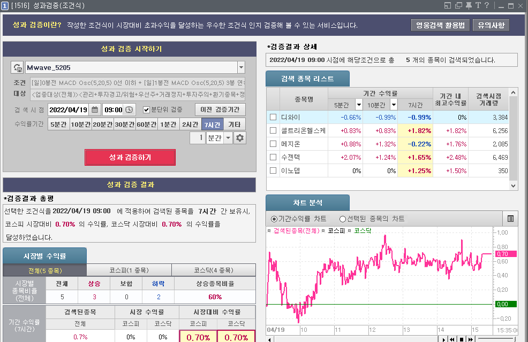Click the 검색된종목(전체) chart legend marker

point(269,231)
